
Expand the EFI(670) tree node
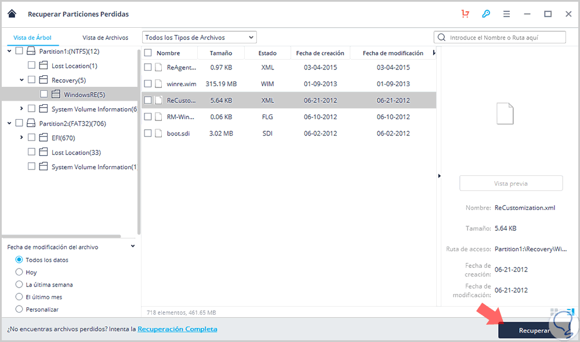(21, 137)
